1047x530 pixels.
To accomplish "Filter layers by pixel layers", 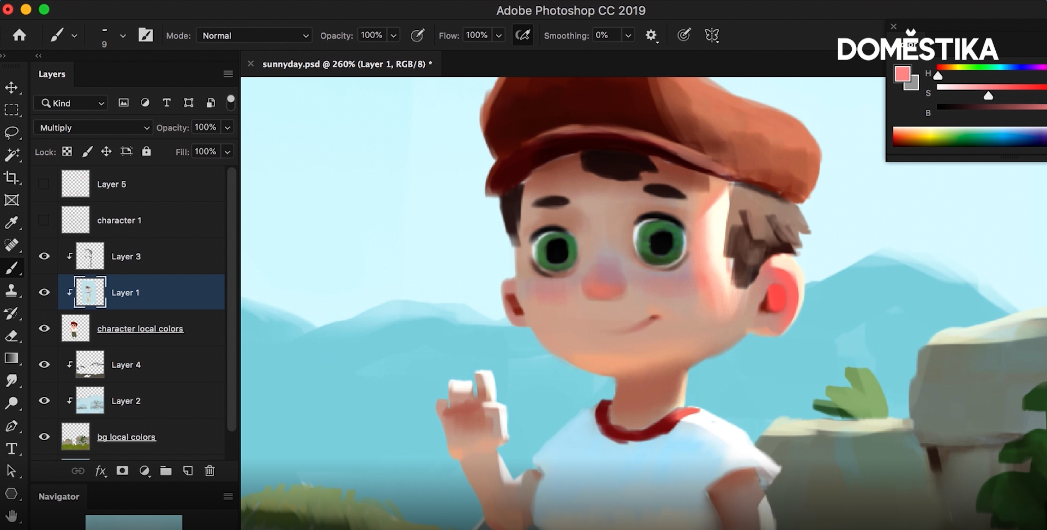I will [124, 103].
